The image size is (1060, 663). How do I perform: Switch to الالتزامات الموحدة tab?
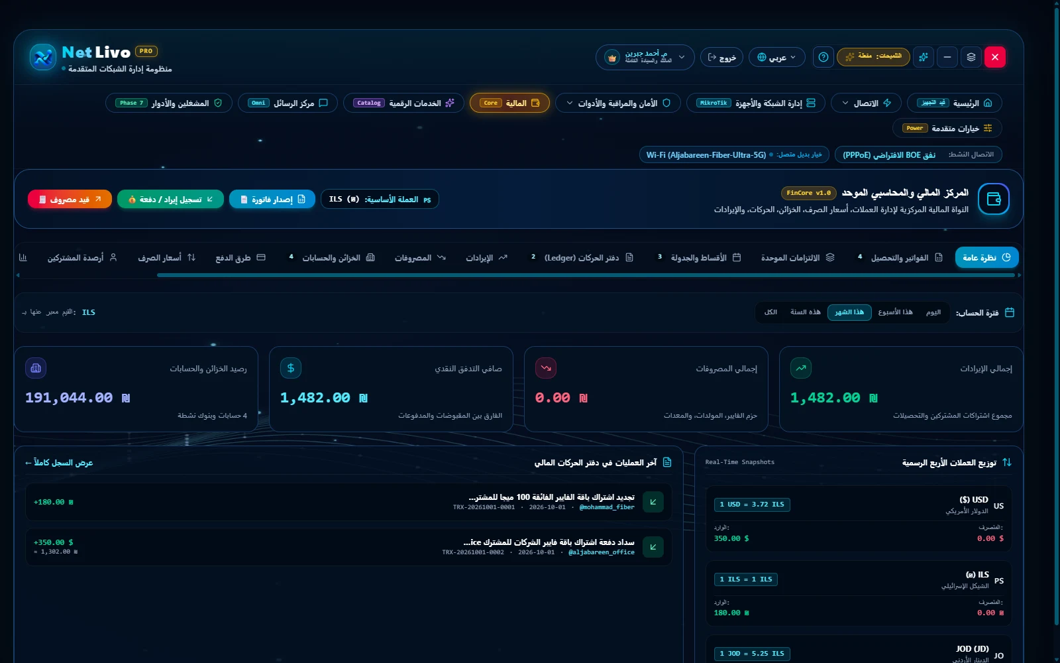pyautogui.click(x=798, y=257)
